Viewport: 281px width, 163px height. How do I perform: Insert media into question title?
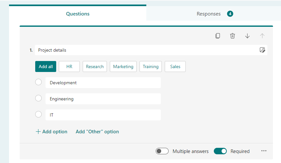(x=262, y=50)
